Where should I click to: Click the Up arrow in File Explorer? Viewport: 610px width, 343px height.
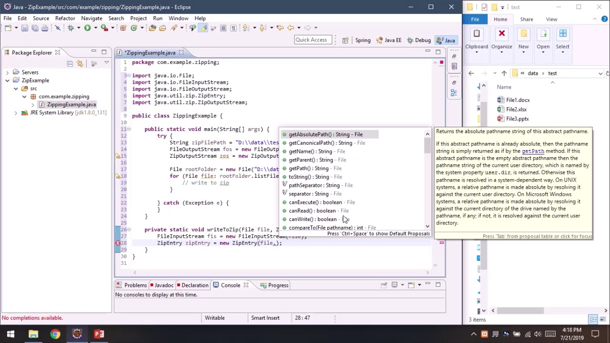(x=504, y=73)
